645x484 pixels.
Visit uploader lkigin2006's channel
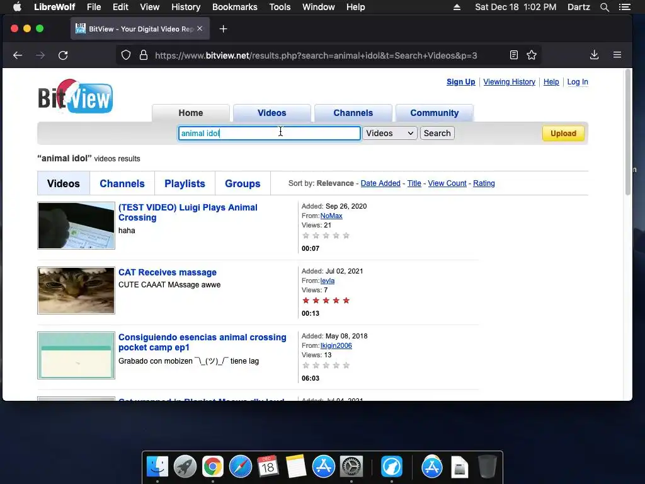click(x=336, y=346)
